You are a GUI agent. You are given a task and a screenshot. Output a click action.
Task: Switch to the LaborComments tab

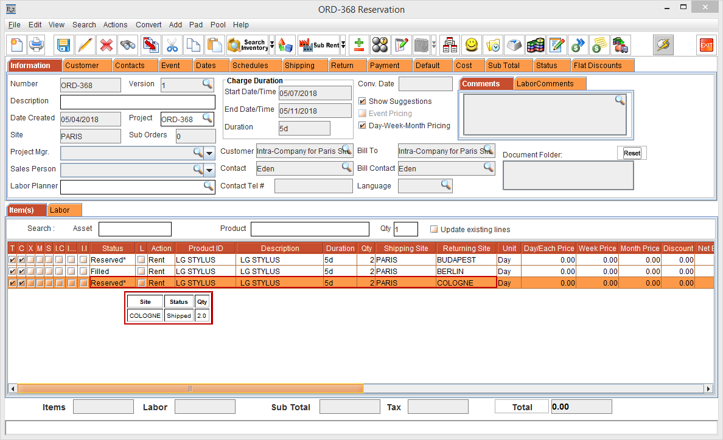coord(545,84)
